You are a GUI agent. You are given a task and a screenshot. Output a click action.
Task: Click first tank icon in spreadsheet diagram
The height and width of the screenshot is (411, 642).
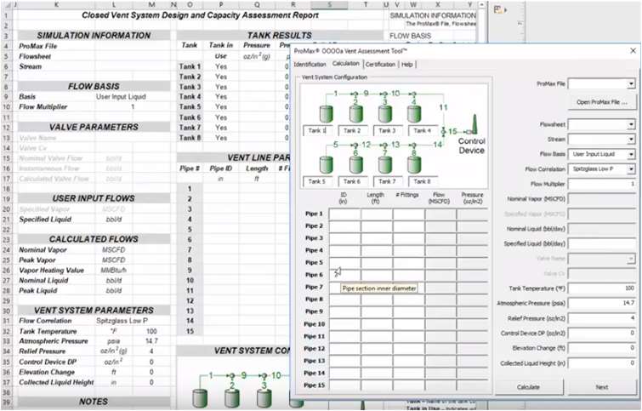click(x=200, y=398)
